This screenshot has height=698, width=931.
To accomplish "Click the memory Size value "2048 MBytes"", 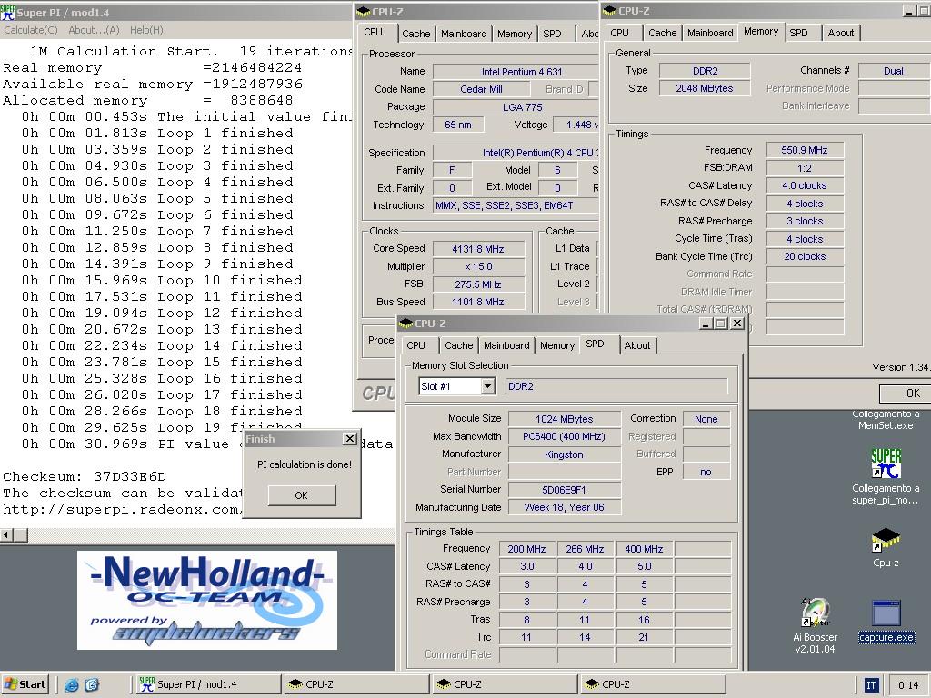I will (x=705, y=88).
